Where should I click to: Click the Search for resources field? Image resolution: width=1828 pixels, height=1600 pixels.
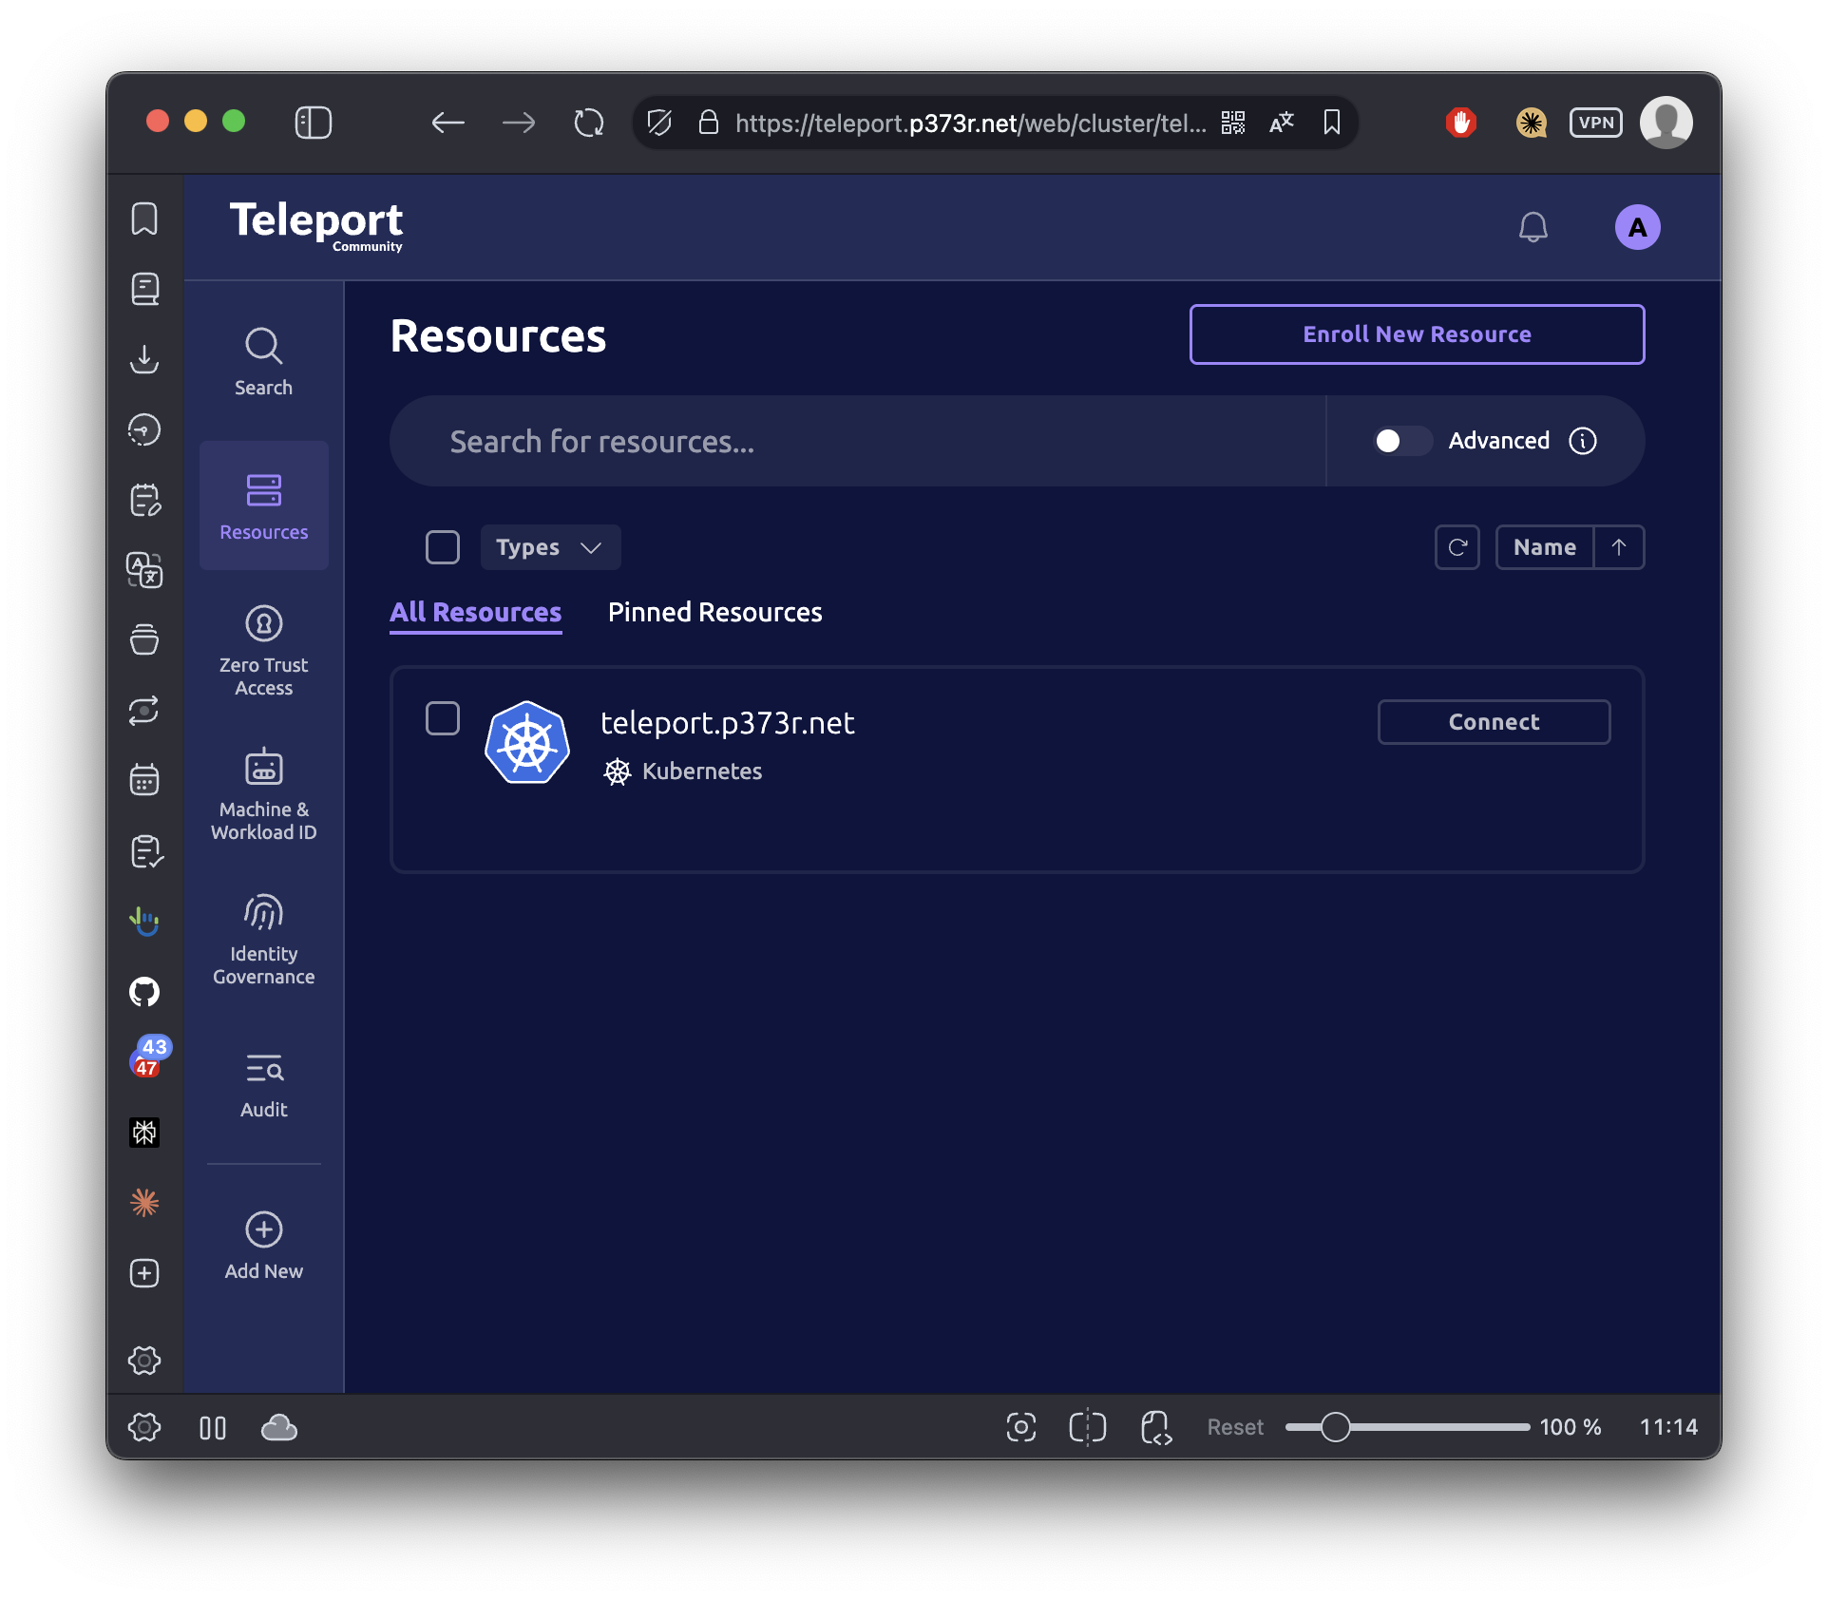pos(857,441)
